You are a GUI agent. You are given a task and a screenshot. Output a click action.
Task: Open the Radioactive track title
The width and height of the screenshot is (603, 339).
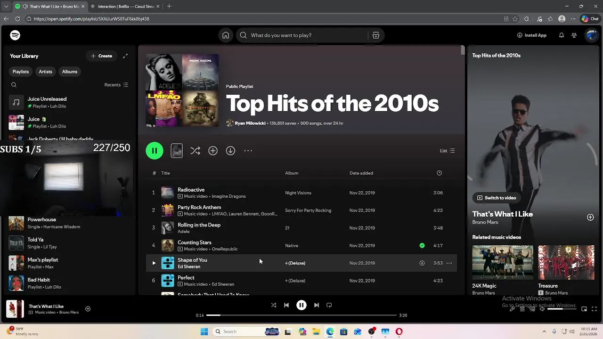click(191, 190)
